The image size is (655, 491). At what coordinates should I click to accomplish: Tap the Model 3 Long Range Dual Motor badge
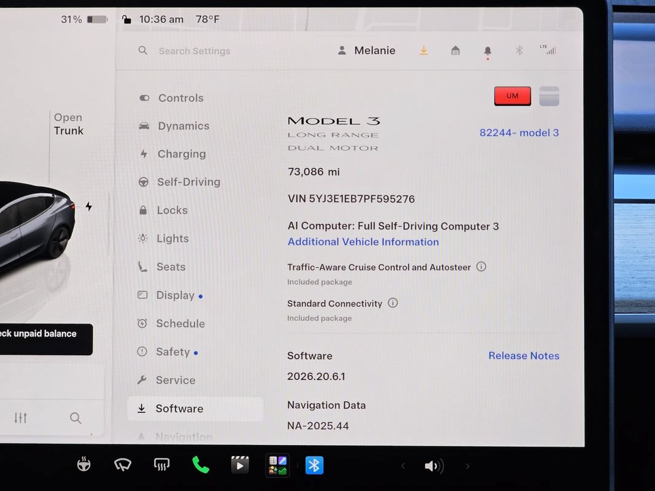pyautogui.click(x=334, y=134)
